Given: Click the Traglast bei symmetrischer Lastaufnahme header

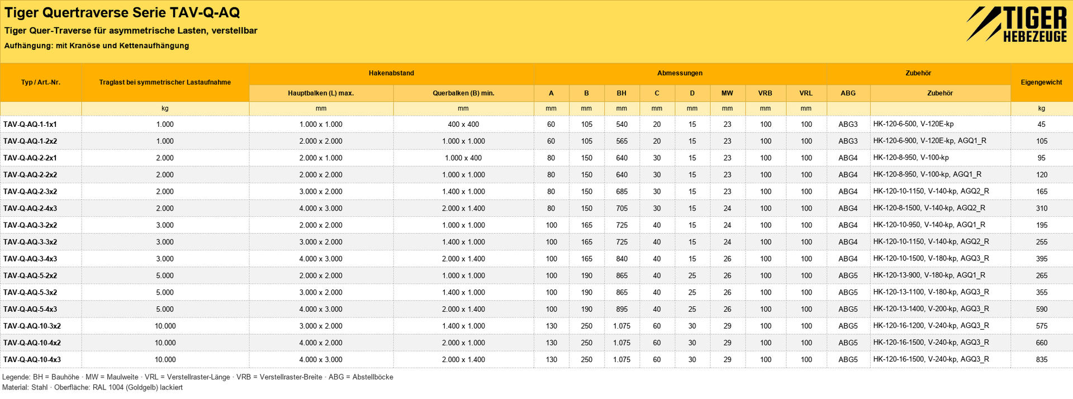Looking at the screenshot, I should (x=165, y=82).
